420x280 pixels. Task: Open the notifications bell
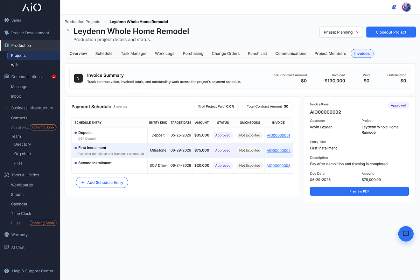(394, 7)
